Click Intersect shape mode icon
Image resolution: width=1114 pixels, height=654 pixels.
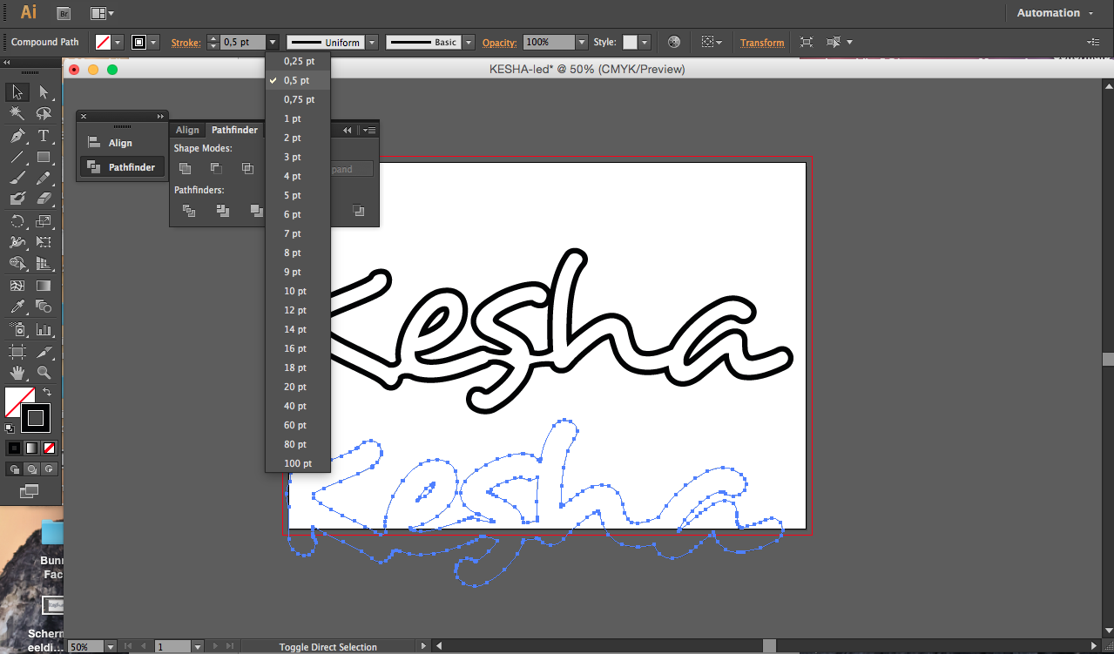coord(247,168)
